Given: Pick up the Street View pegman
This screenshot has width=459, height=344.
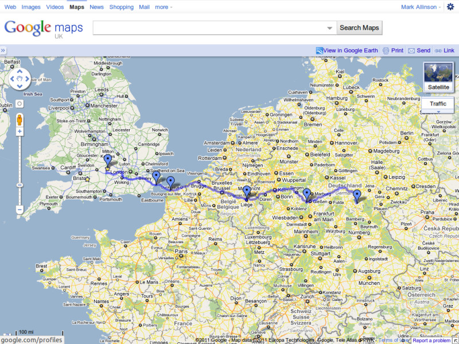Looking at the screenshot, I should (x=20, y=120).
